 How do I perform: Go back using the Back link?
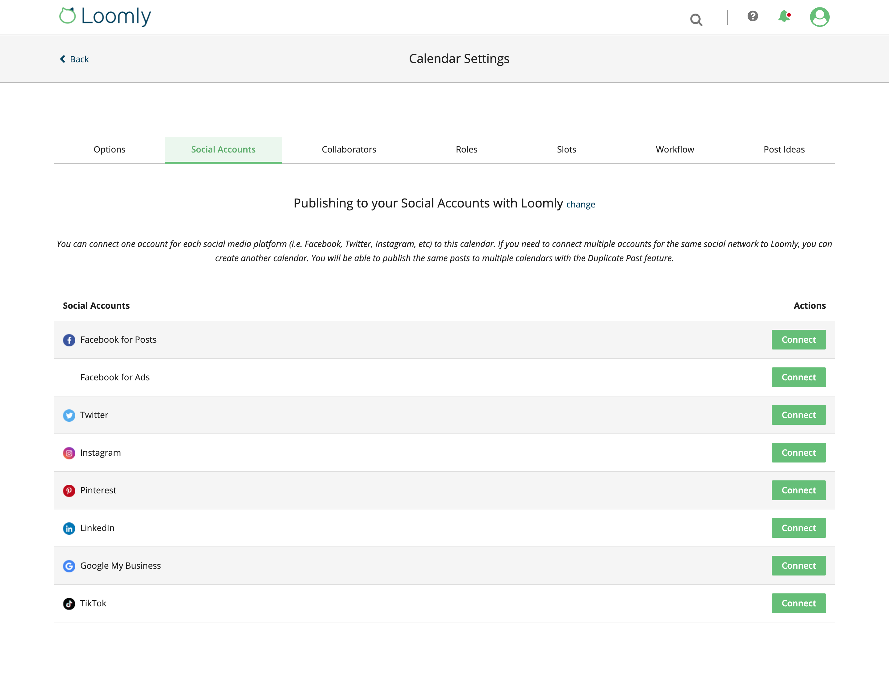click(75, 59)
